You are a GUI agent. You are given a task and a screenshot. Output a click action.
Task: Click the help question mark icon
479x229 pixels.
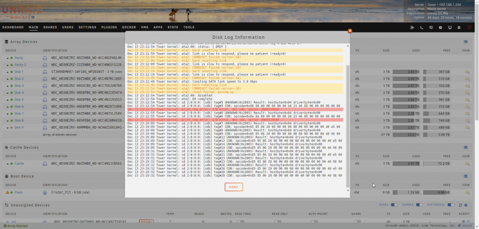(441, 27)
